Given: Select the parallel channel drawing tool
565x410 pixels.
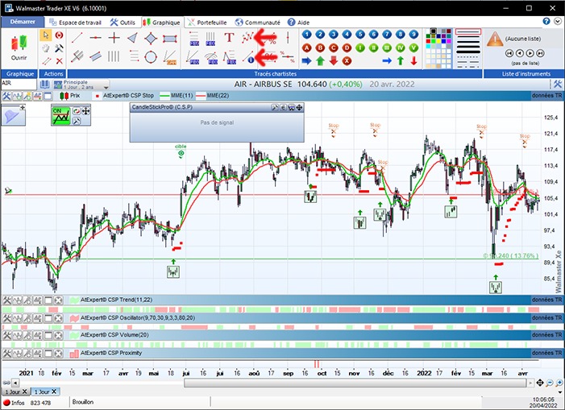Looking at the screenshot, I should (x=95, y=56).
